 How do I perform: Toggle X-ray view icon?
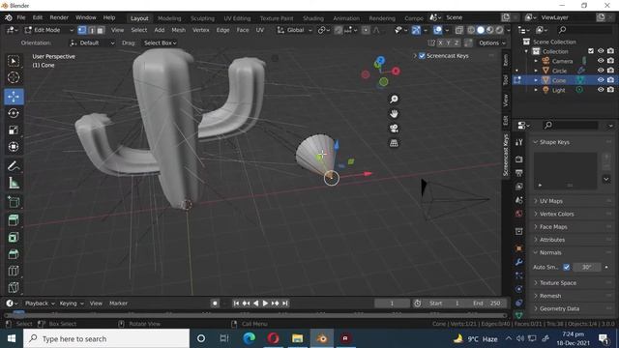click(x=459, y=30)
